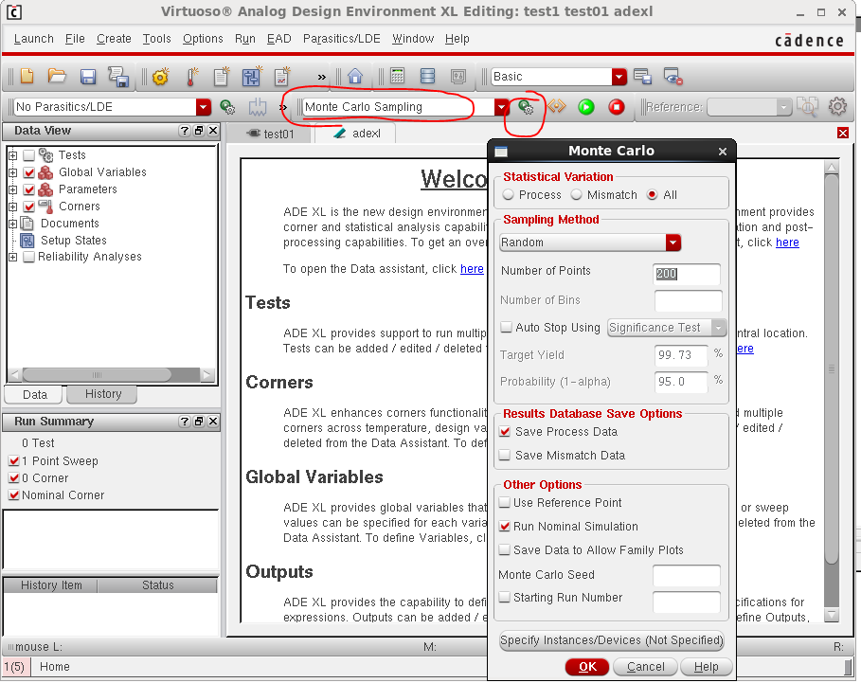This screenshot has width=861, height=683.
Task: Open parasitics setup options gear icon
Action: (x=227, y=106)
